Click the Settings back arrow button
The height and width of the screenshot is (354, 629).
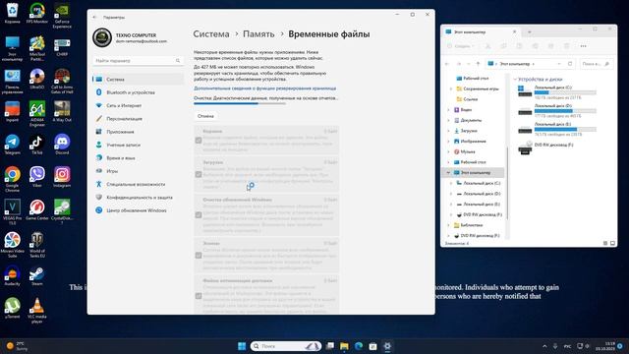click(94, 18)
